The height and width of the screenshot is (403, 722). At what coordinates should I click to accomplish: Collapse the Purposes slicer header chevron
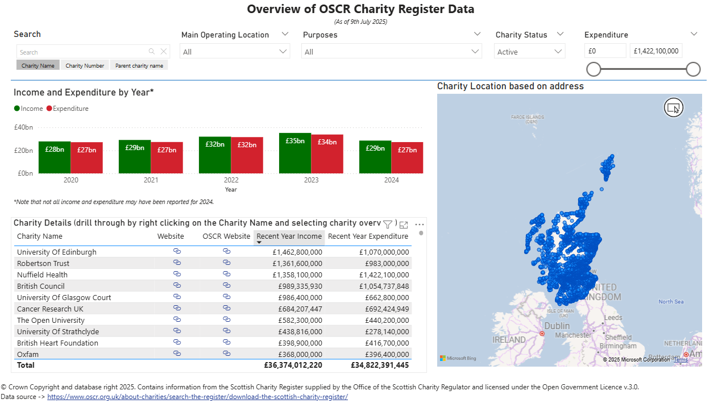477,34
